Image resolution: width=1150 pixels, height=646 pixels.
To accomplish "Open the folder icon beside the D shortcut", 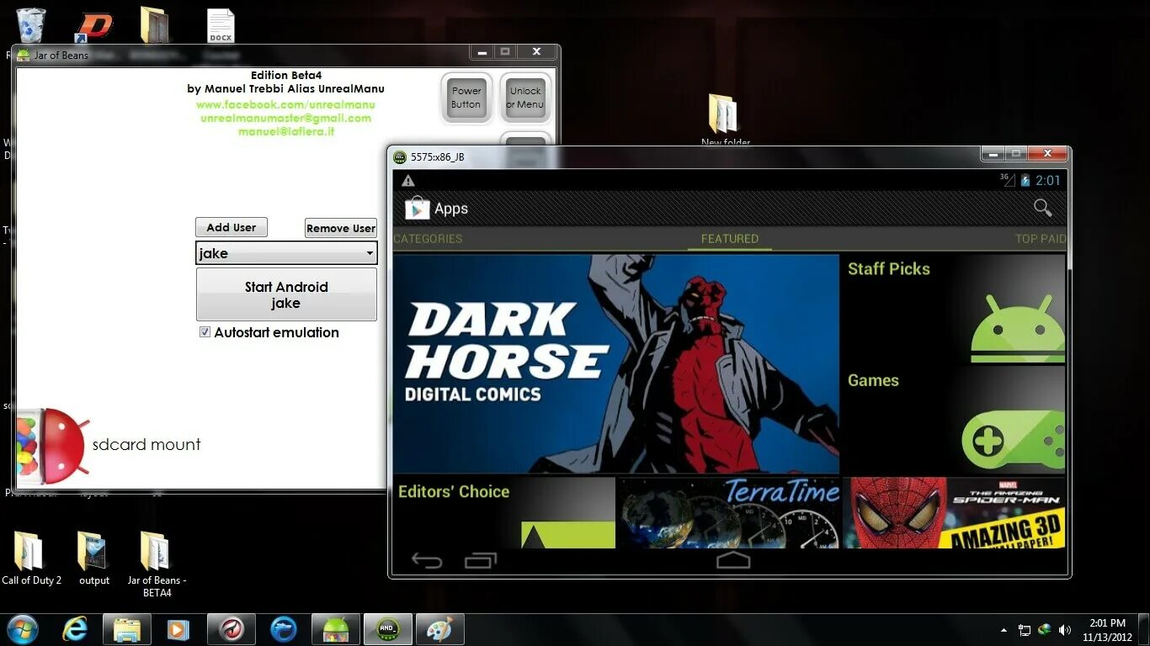I will click(x=155, y=25).
